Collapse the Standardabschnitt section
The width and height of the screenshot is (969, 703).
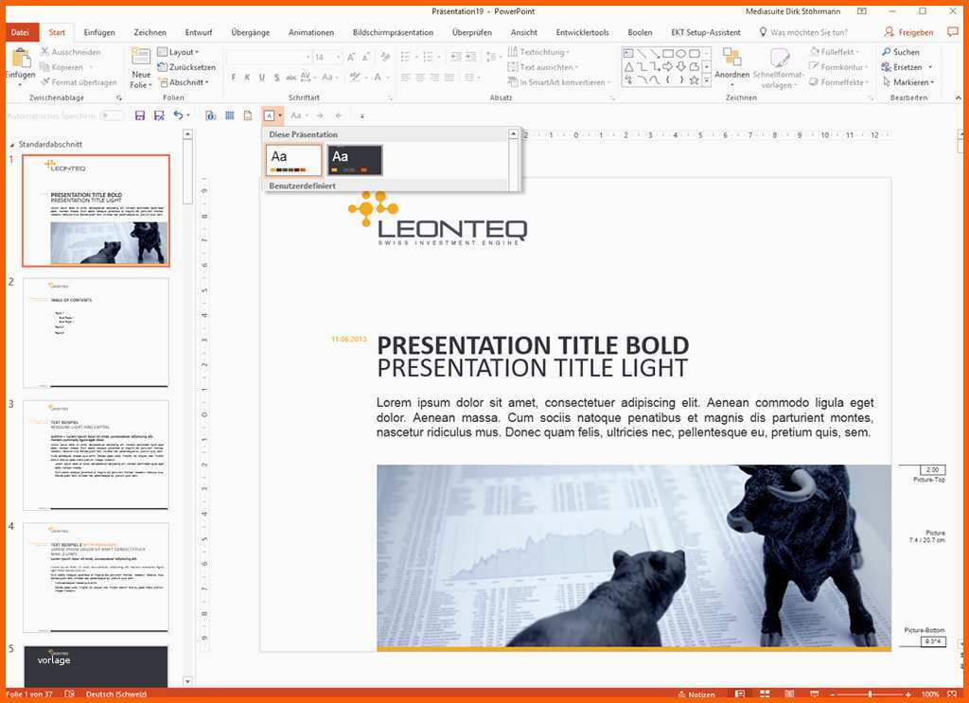(12, 145)
